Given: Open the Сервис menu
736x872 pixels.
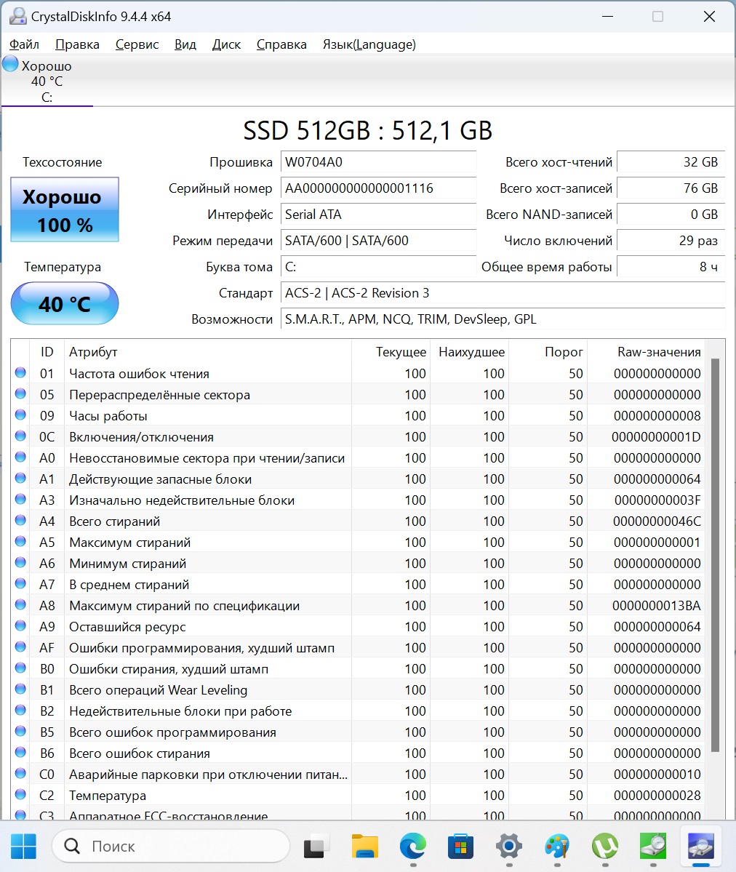Looking at the screenshot, I should pyautogui.click(x=137, y=44).
